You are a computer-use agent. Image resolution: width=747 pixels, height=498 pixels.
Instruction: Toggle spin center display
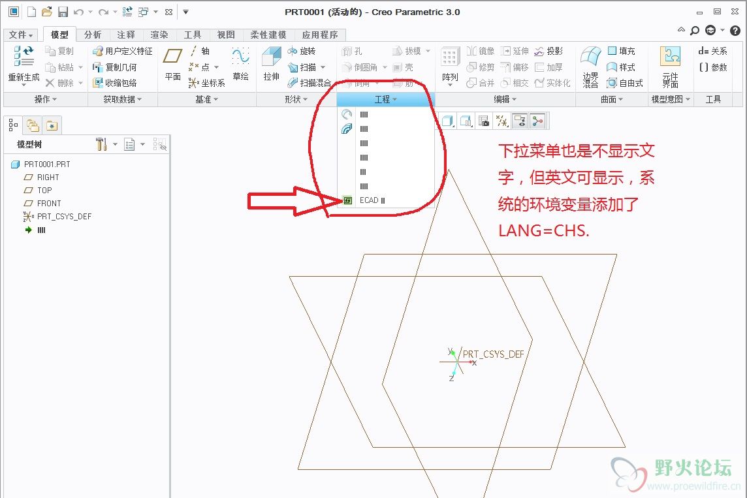coord(538,121)
